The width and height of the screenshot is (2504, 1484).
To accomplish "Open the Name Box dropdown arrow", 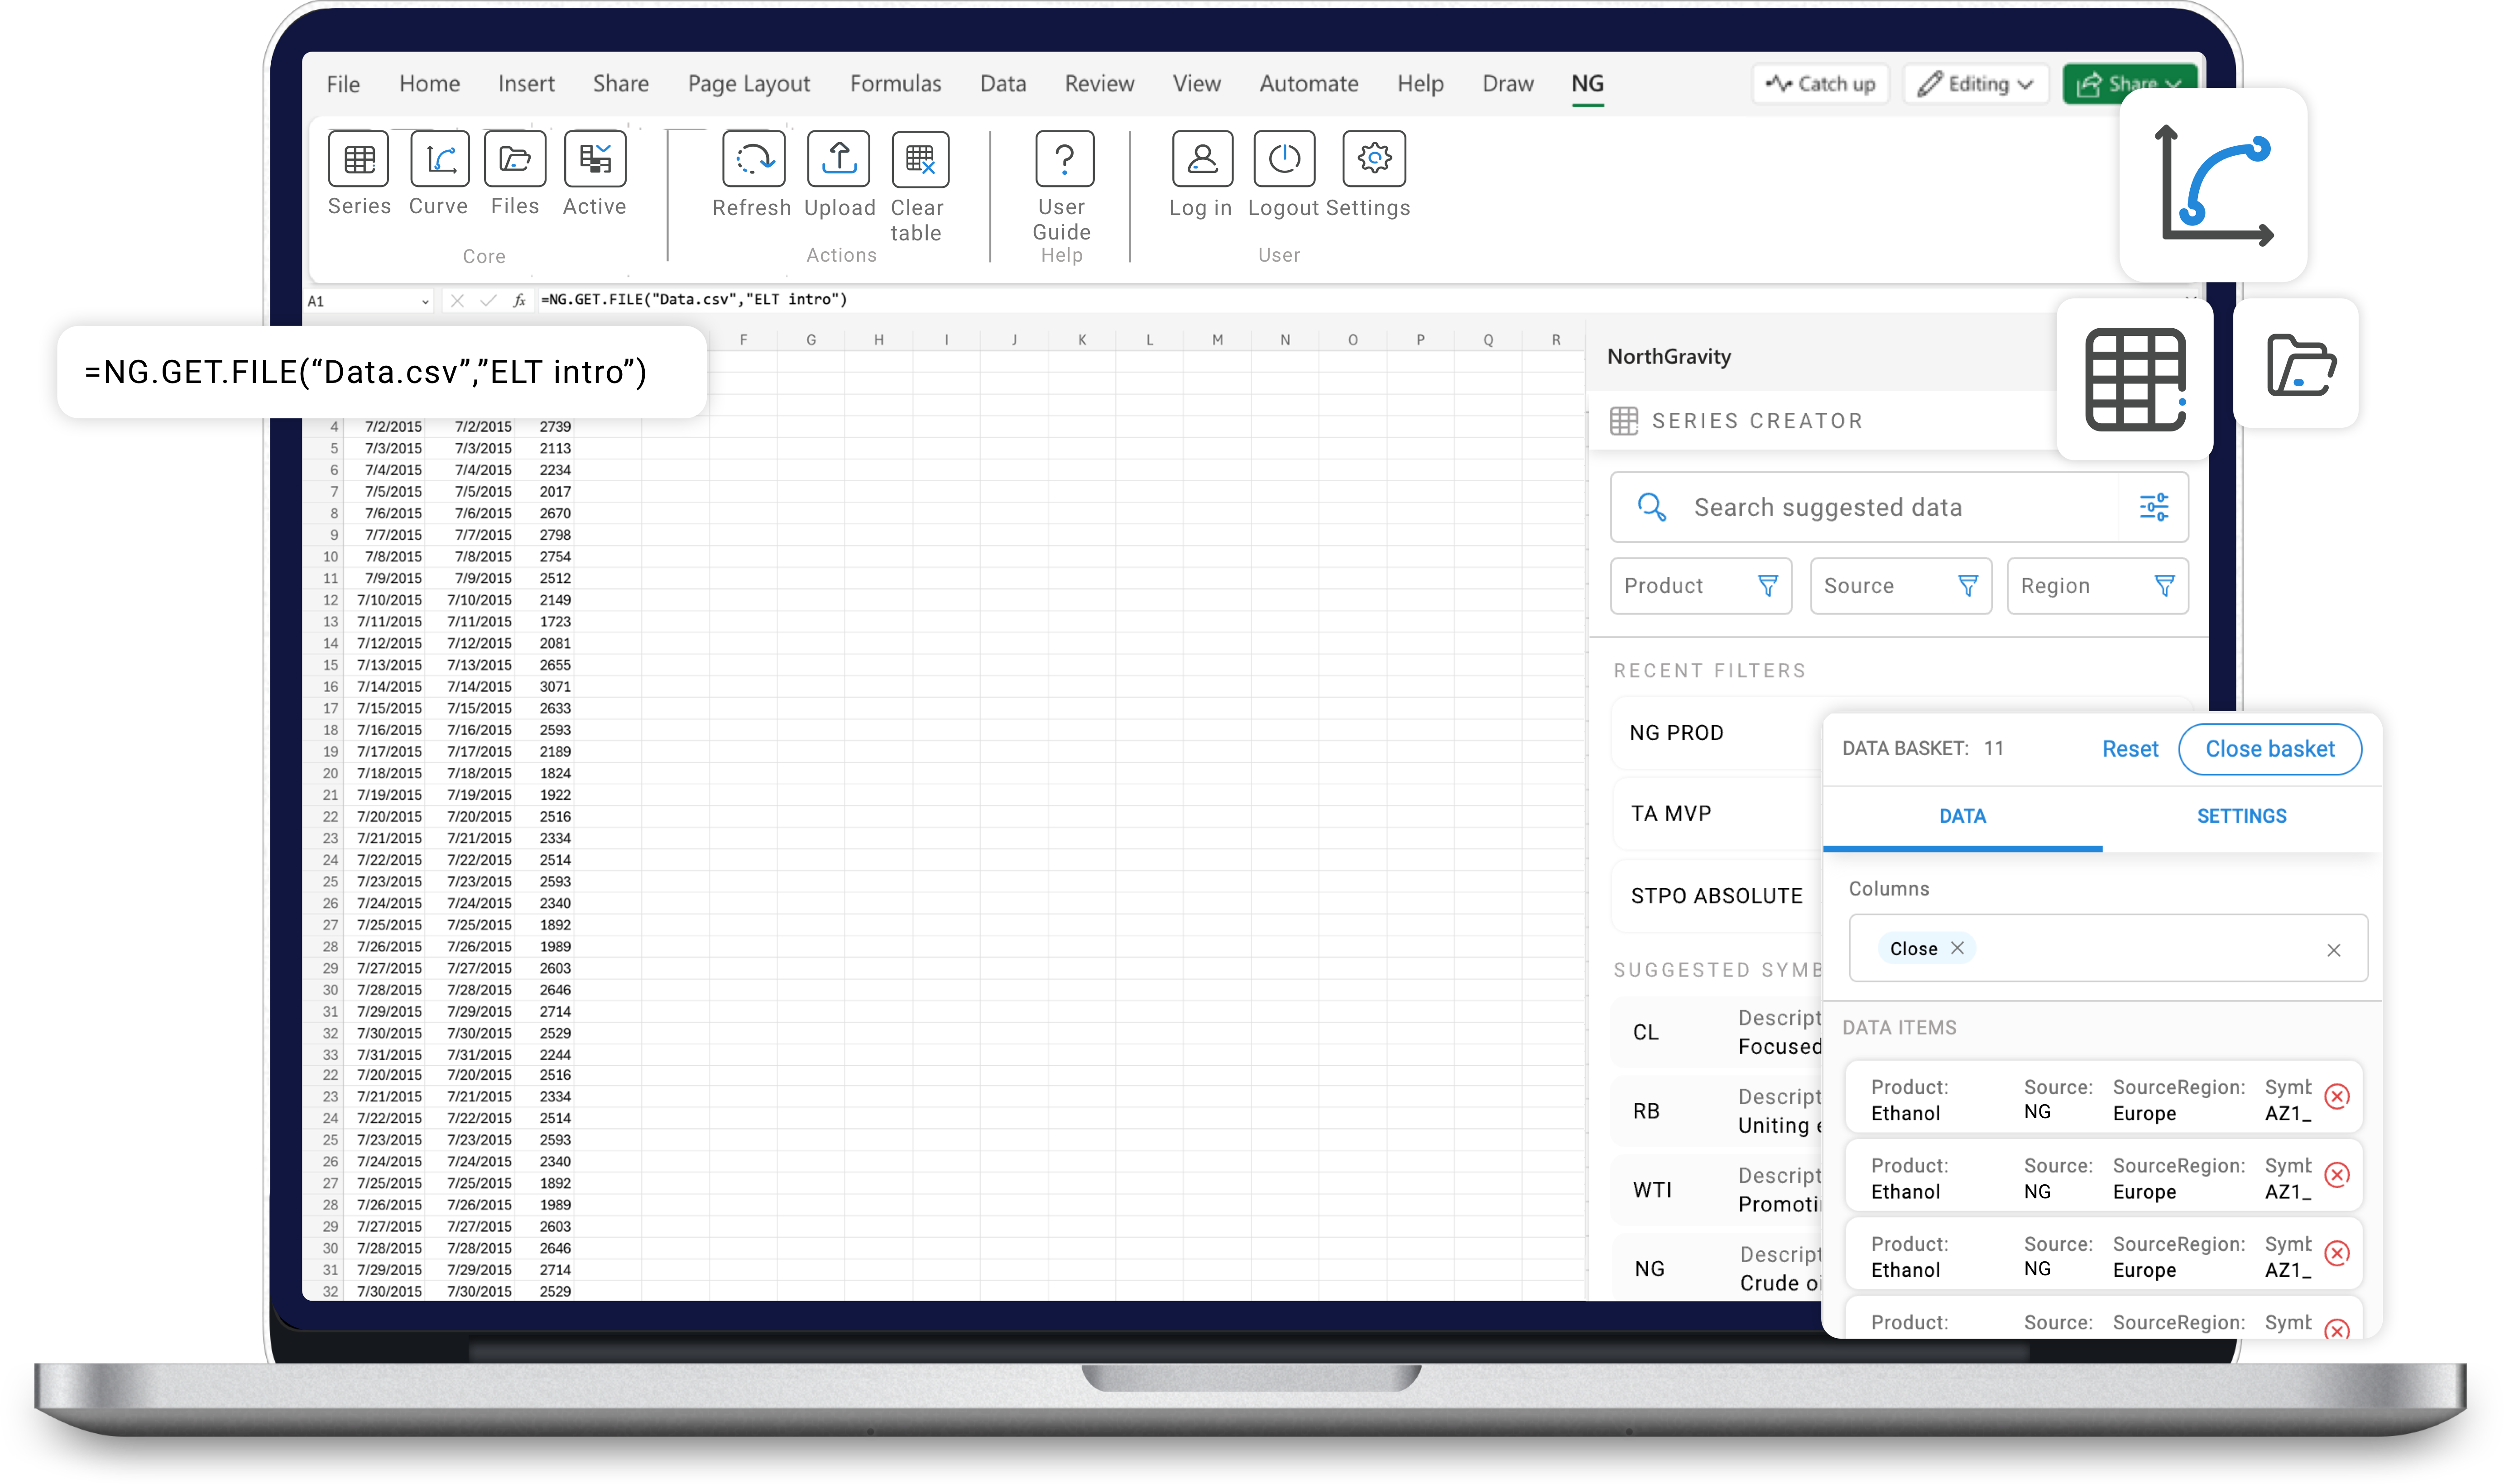I will (425, 301).
